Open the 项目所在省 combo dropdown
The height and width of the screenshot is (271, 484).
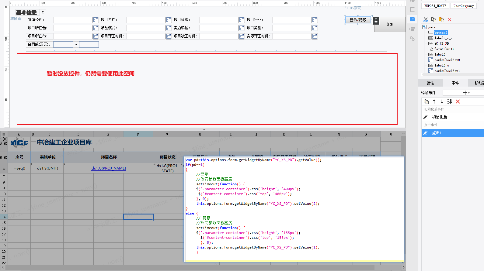tap(96, 28)
